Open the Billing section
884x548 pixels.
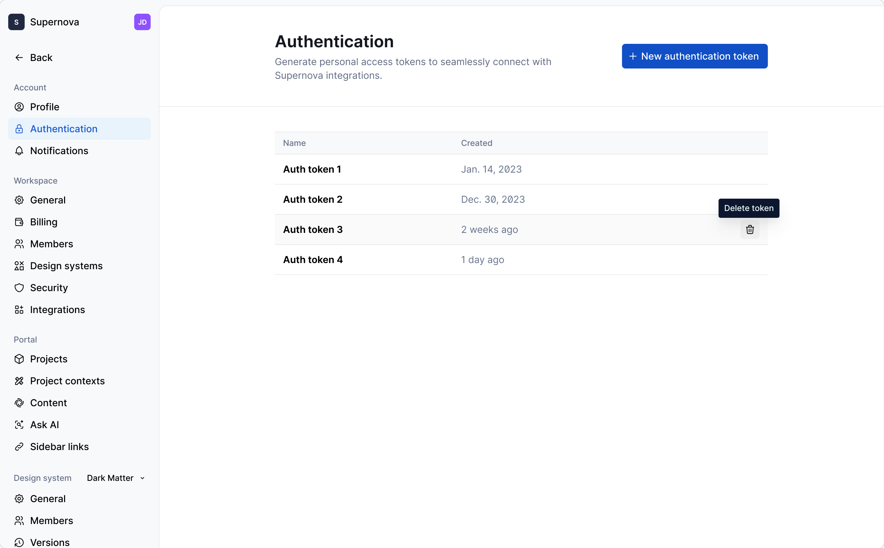(43, 222)
